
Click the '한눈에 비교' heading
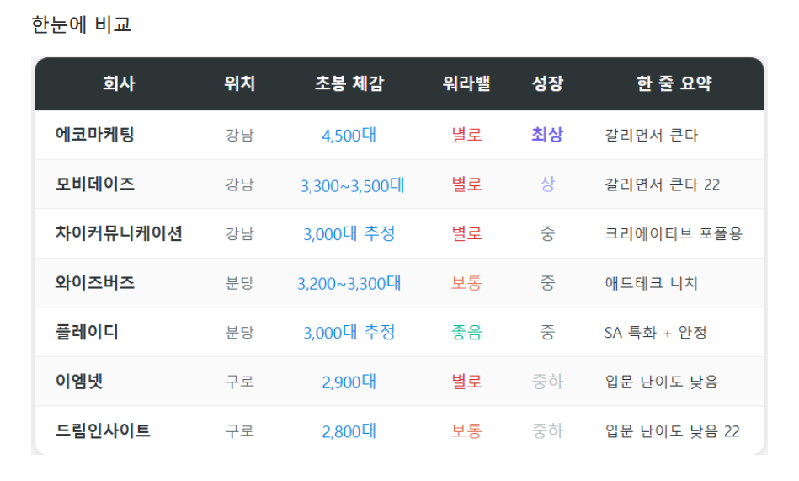click(81, 24)
